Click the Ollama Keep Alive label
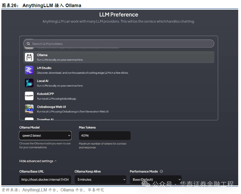The height and width of the screenshot is (194, 241). pos(87,171)
